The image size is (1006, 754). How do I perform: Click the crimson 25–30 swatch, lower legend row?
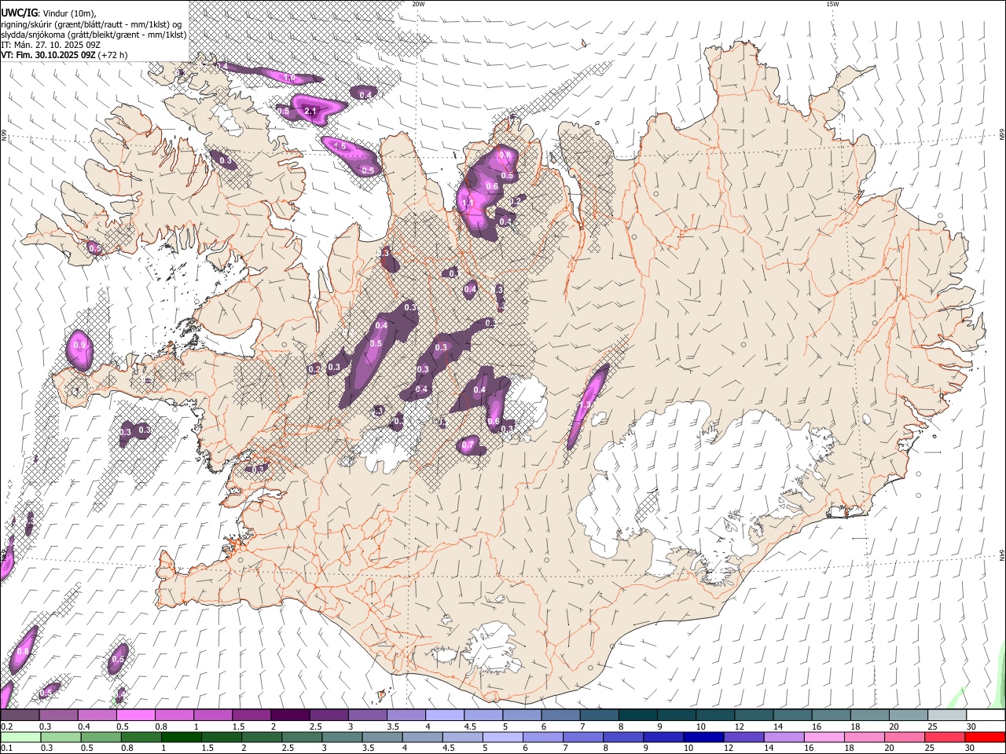944,738
